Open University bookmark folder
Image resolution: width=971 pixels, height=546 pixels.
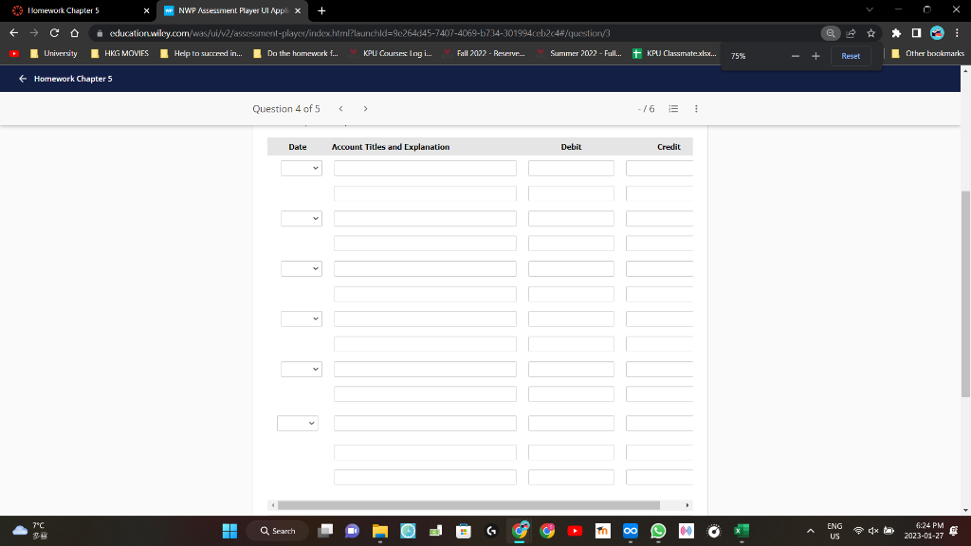54,53
